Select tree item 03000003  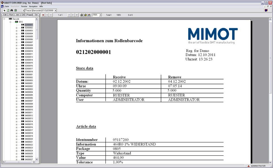(29, 80)
